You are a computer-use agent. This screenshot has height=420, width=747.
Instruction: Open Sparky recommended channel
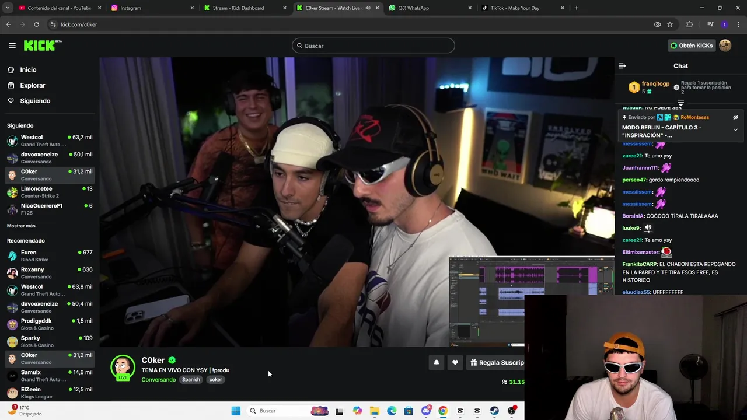[50, 341]
